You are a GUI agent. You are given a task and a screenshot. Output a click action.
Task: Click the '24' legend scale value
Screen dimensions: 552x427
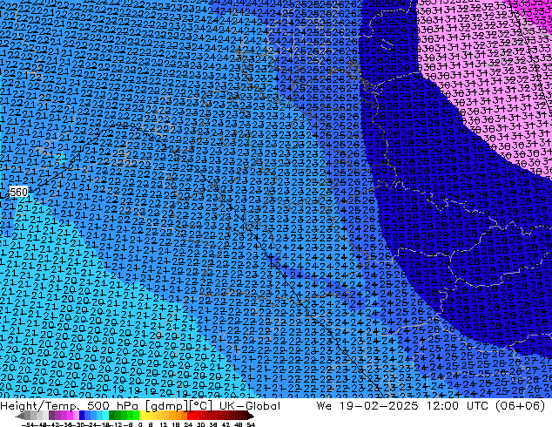[189, 425]
